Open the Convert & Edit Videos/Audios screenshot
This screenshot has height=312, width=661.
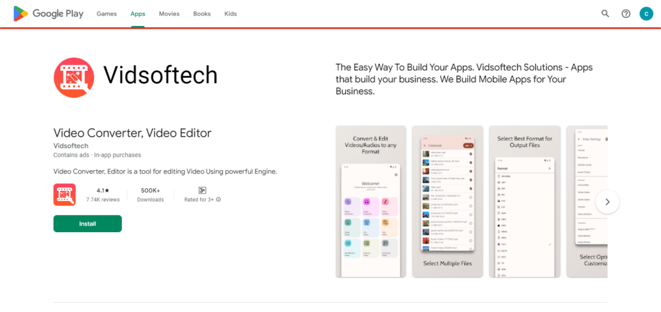[371, 202]
